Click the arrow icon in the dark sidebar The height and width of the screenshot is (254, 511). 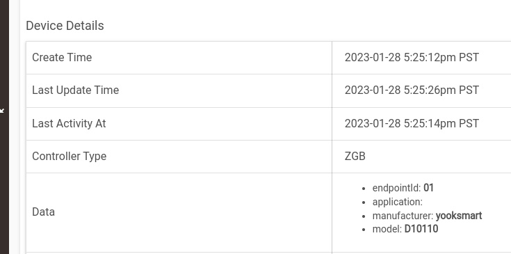click(1, 111)
